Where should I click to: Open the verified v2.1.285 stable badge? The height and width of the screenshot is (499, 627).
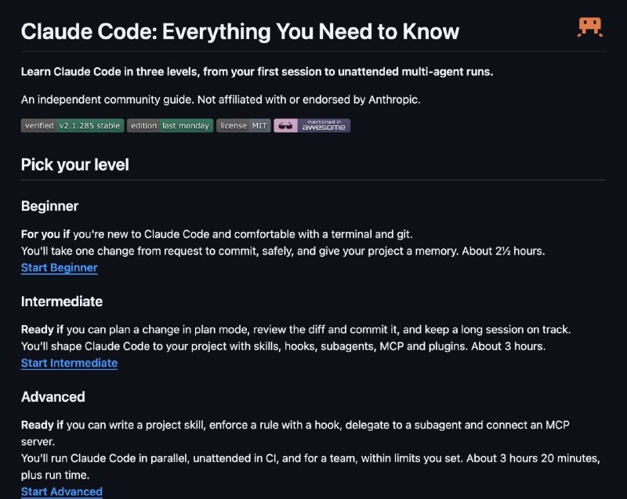pyautogui.click(x=72, y=125)
